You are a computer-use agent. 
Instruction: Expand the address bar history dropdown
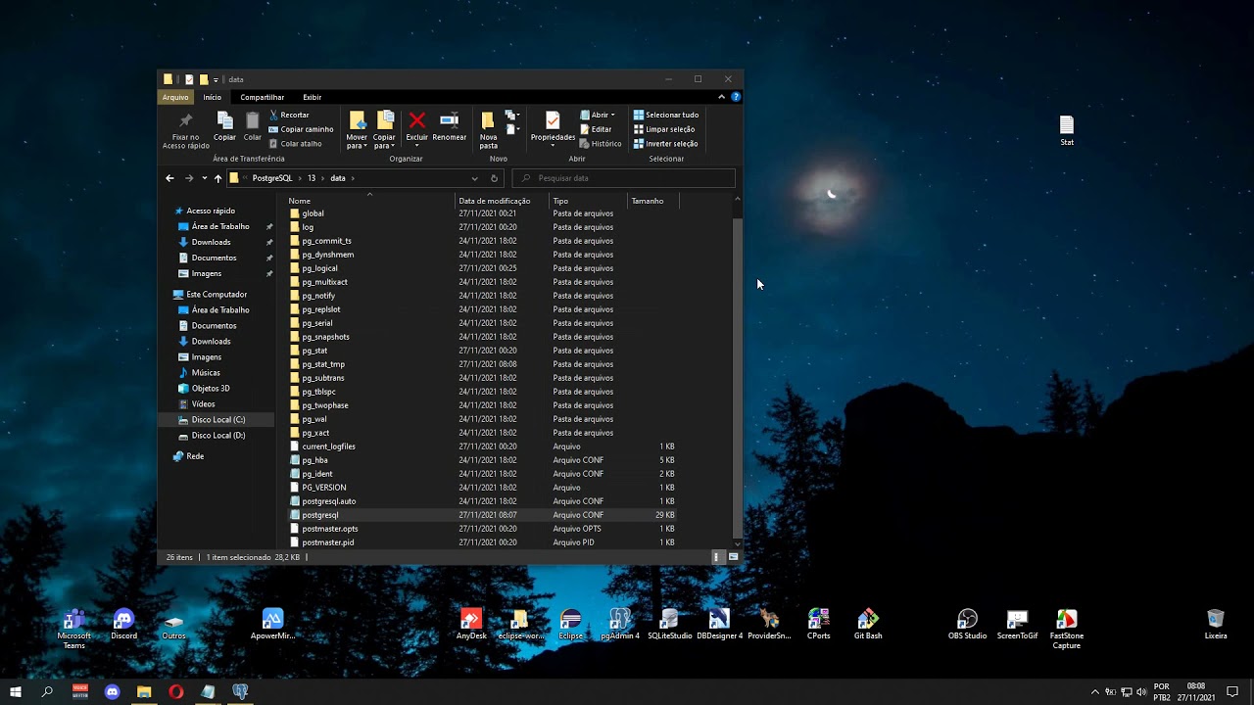(x=474, y=178)
